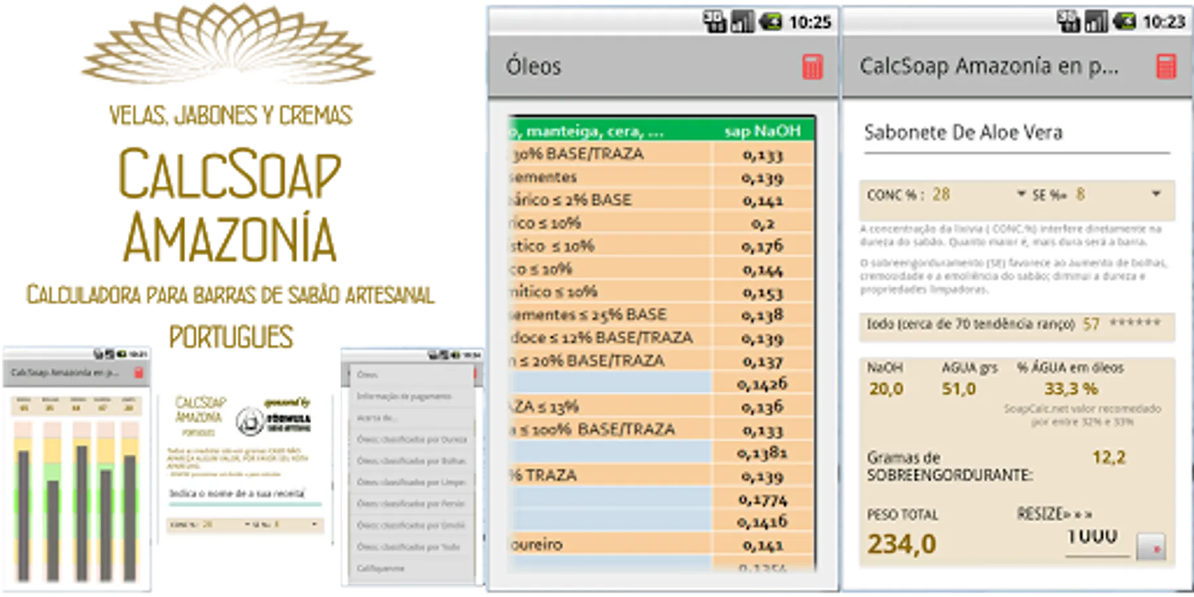1194x597 pixels.
Task: Click the 10:23 clock in status bar
Action: [1164, 22]
